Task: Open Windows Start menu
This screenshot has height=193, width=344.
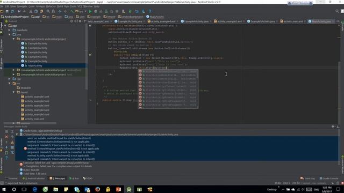Action: pos(4,189)
